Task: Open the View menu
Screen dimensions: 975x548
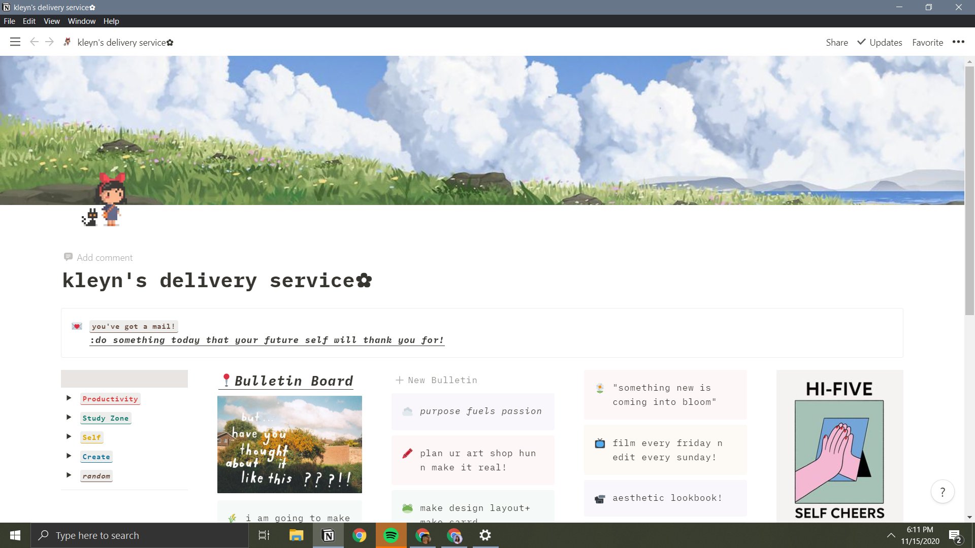Action: pyautogui.click(x=51, y=21)
